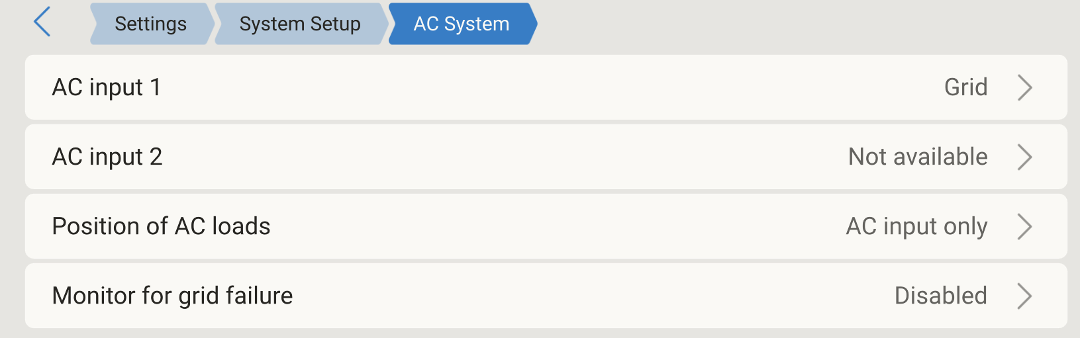Image resolution: width=1080 pixels, height=338 pixels.
Task: Open the AC input 1 row
Action: click(546, 87)
